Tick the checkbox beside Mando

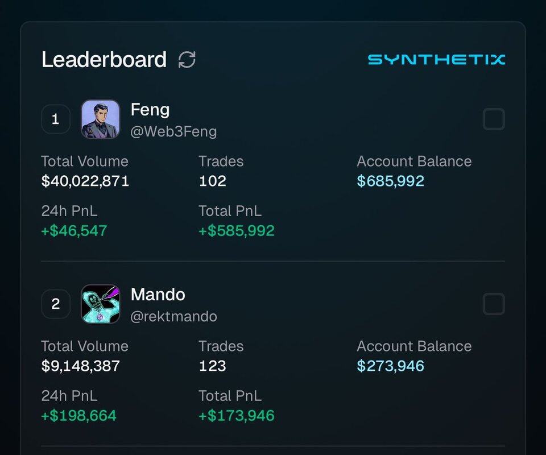coord(493,304)
